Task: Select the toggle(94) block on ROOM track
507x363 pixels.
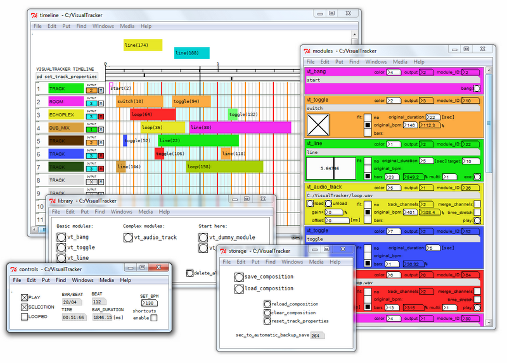Action: point(191,101)
